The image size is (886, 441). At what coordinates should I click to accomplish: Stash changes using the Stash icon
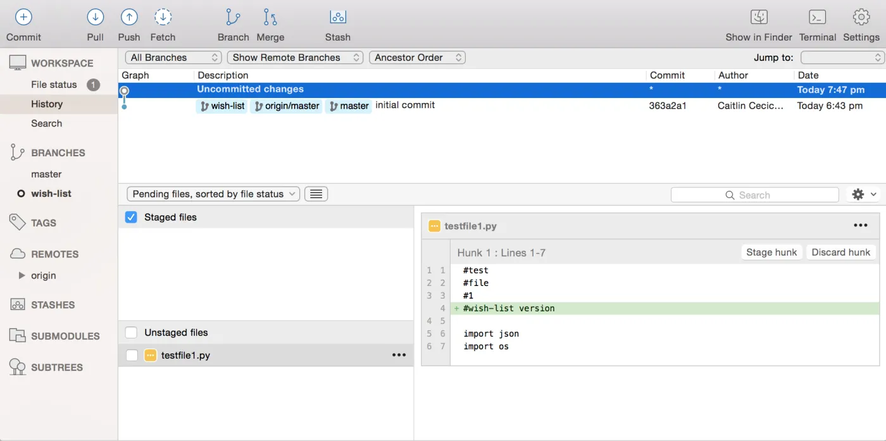coord(337,17)
